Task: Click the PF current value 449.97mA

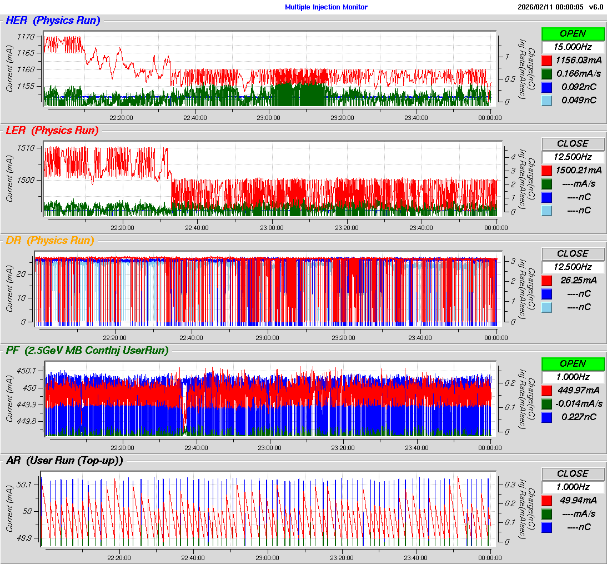Action: point(579,391)
